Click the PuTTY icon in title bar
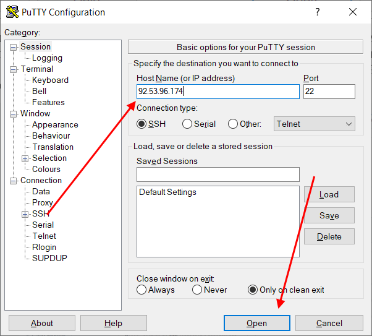Screen dimensions: 372x336 click(12, 12)
